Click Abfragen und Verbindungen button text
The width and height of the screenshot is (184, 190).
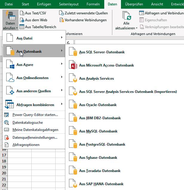[164, 13]
